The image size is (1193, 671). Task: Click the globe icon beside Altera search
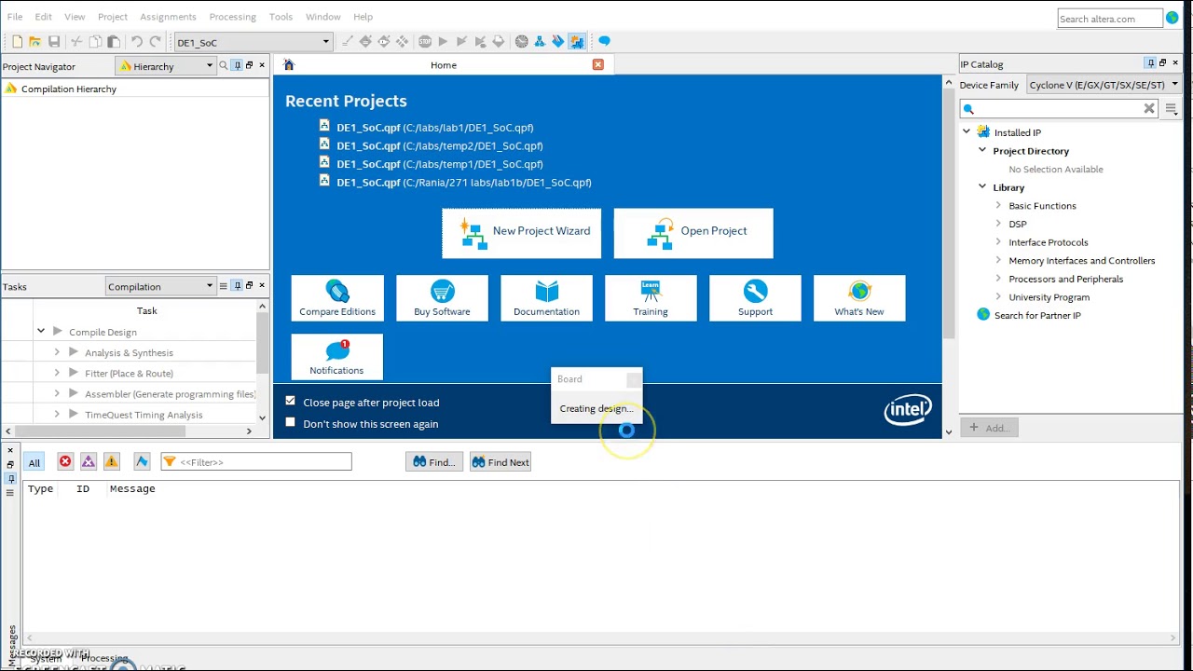point(1172,18)
